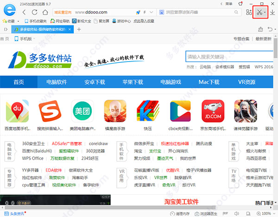
Task: Select the 电脑游戏 navigation tab
Action: coord(171,82)
